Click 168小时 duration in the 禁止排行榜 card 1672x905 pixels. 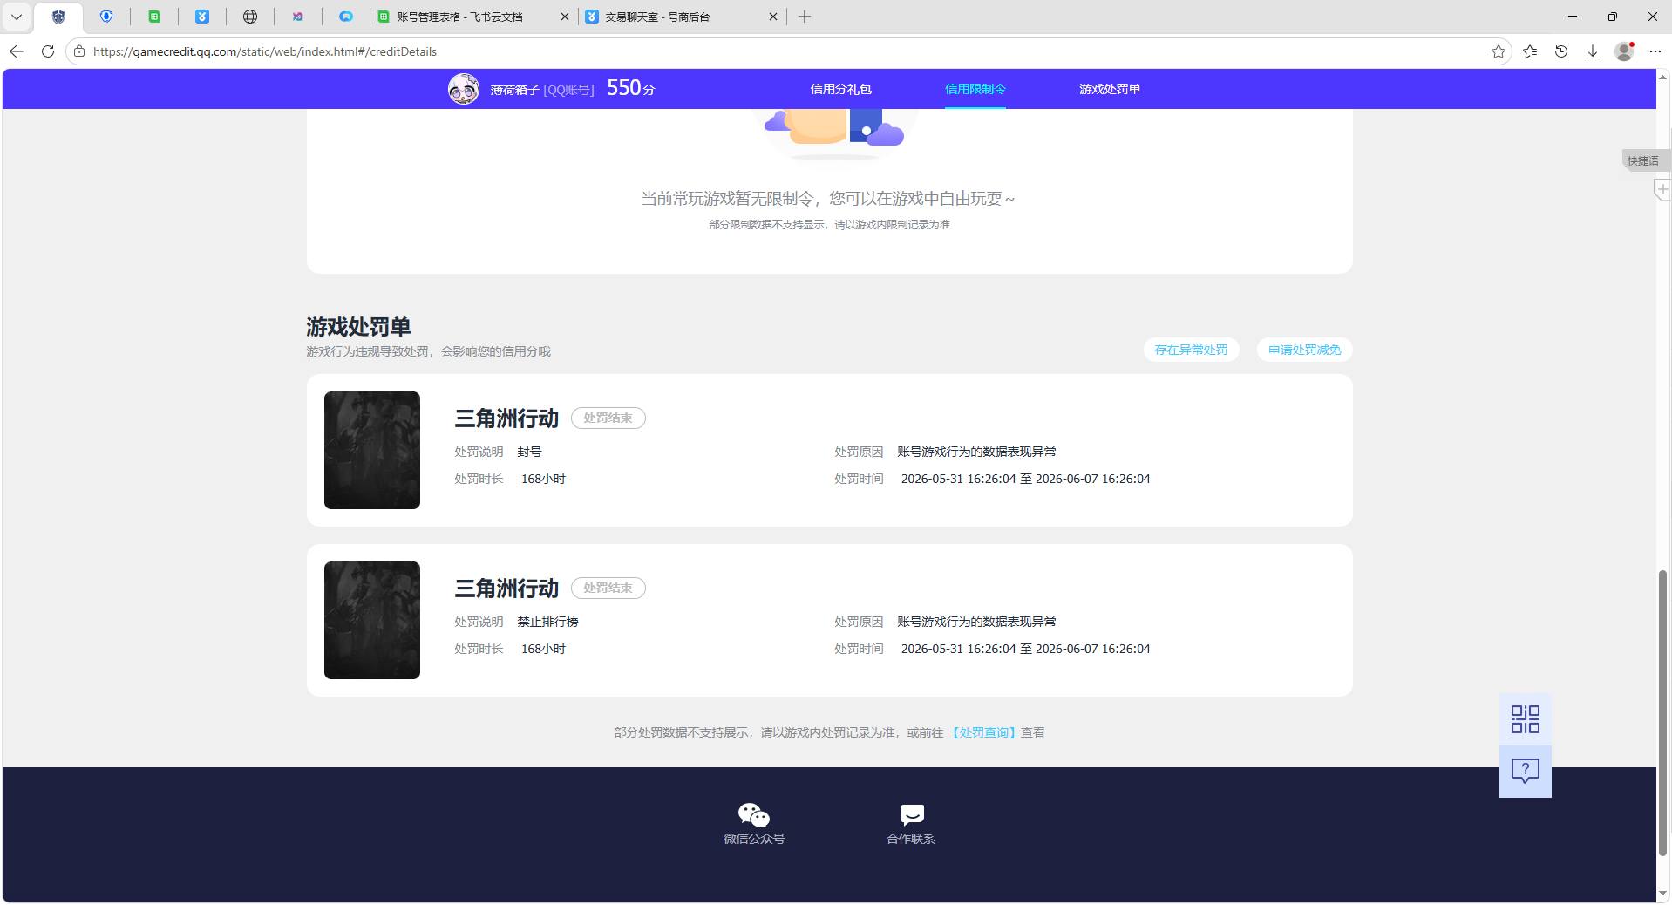[543, 649]
